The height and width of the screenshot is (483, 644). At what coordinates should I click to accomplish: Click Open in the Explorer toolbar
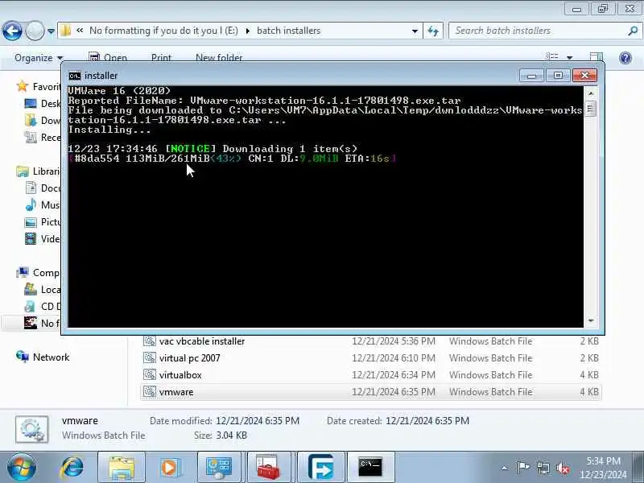109,57
